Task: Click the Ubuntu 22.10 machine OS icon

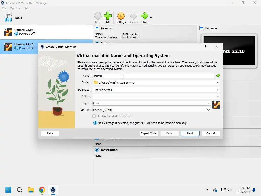Action: [x=8, y=46]
